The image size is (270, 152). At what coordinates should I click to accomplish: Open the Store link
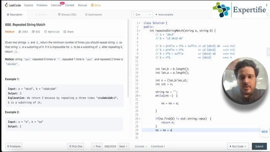coord(96,5)
